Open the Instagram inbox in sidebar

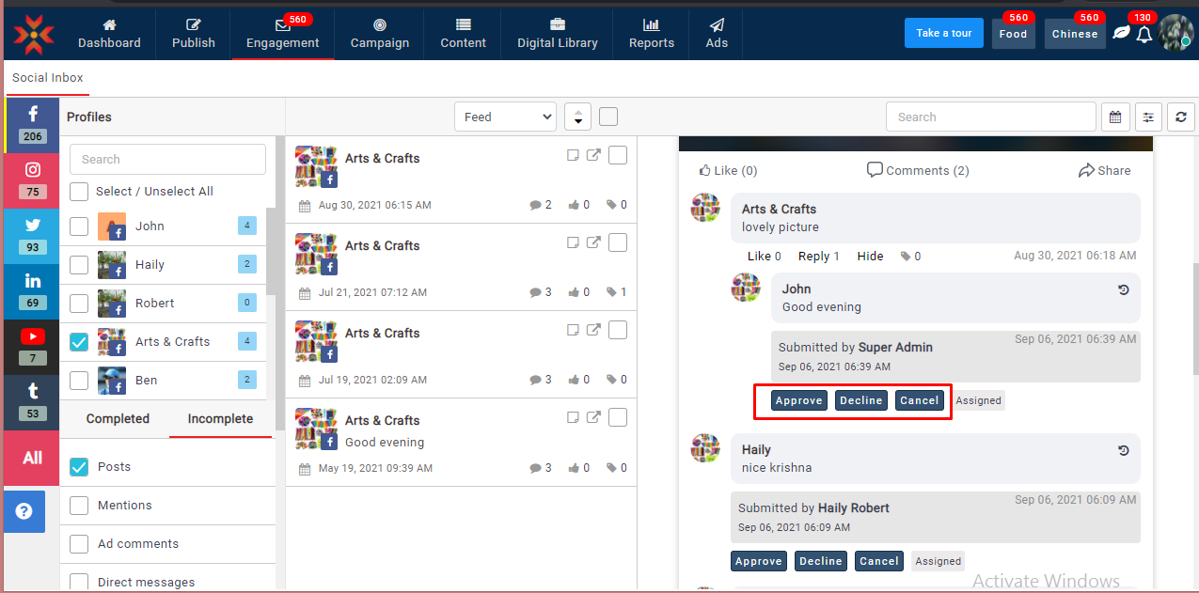coord(33,179)
